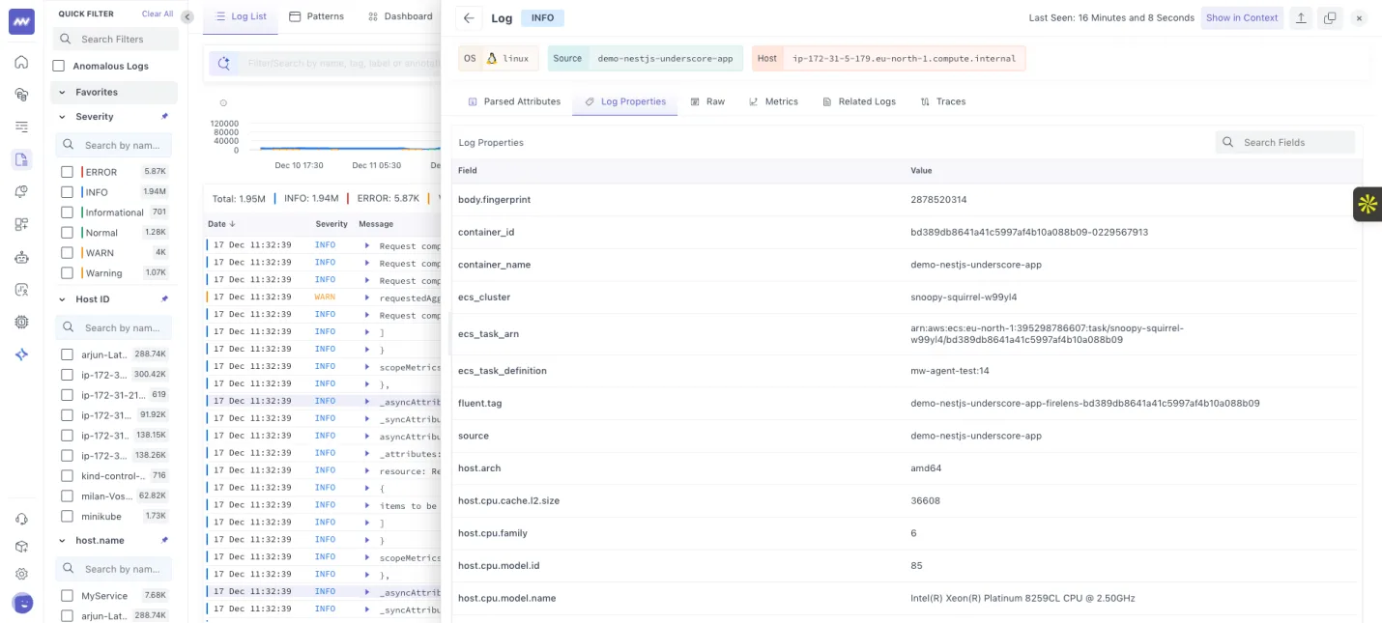This screenshot has height=623, width=1382.
Task: Switch to the Log List tab
Action: pyautogui.click(x=242, y=16)
